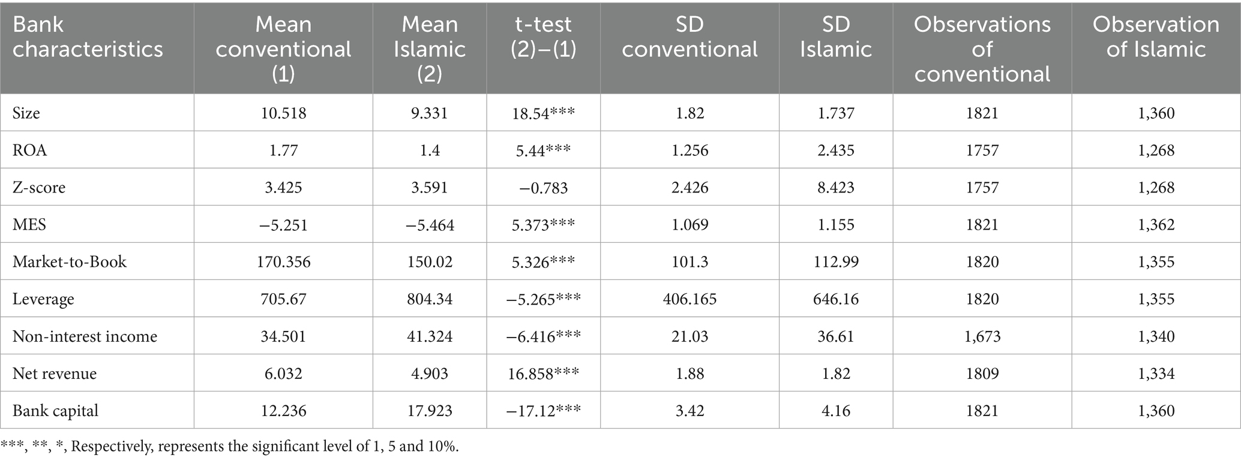Viewport: 1241px width, 461px height.
Task: Click the "Z-score" row label
Action: [x=39, y=187]
